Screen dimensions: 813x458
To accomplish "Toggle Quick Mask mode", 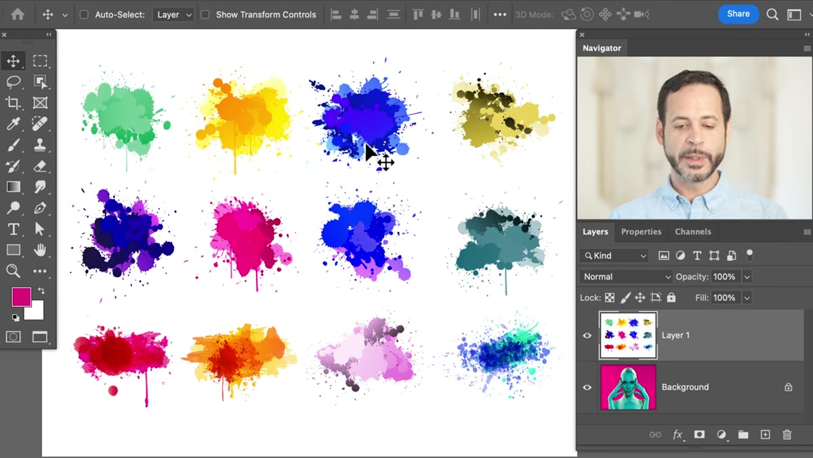I will pyautogui.click(x=13, y=337).
